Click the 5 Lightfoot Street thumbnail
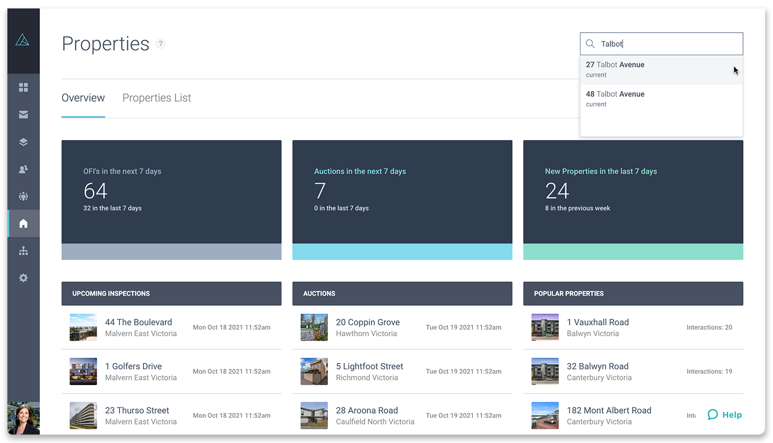 click(x=314, y=371)
